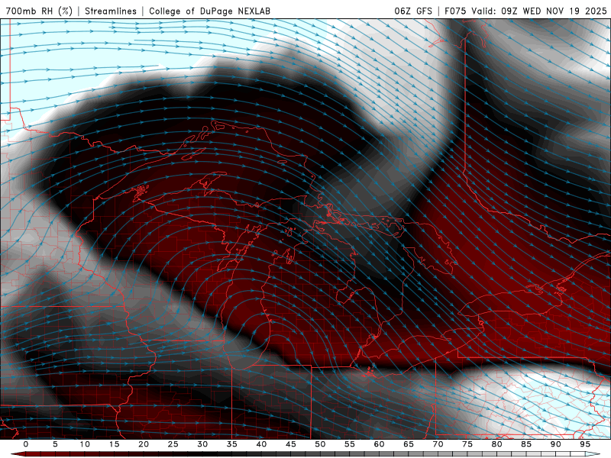Click the '0' colorbar tick label
The width and height of the screenshot is (611, 458).
pos(26,444)
